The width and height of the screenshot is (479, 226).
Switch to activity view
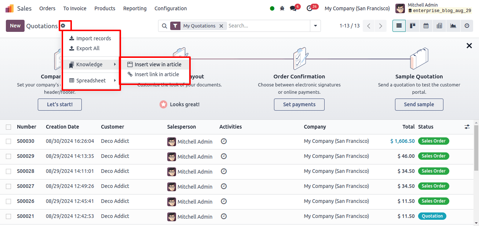(x=467, y=26)
